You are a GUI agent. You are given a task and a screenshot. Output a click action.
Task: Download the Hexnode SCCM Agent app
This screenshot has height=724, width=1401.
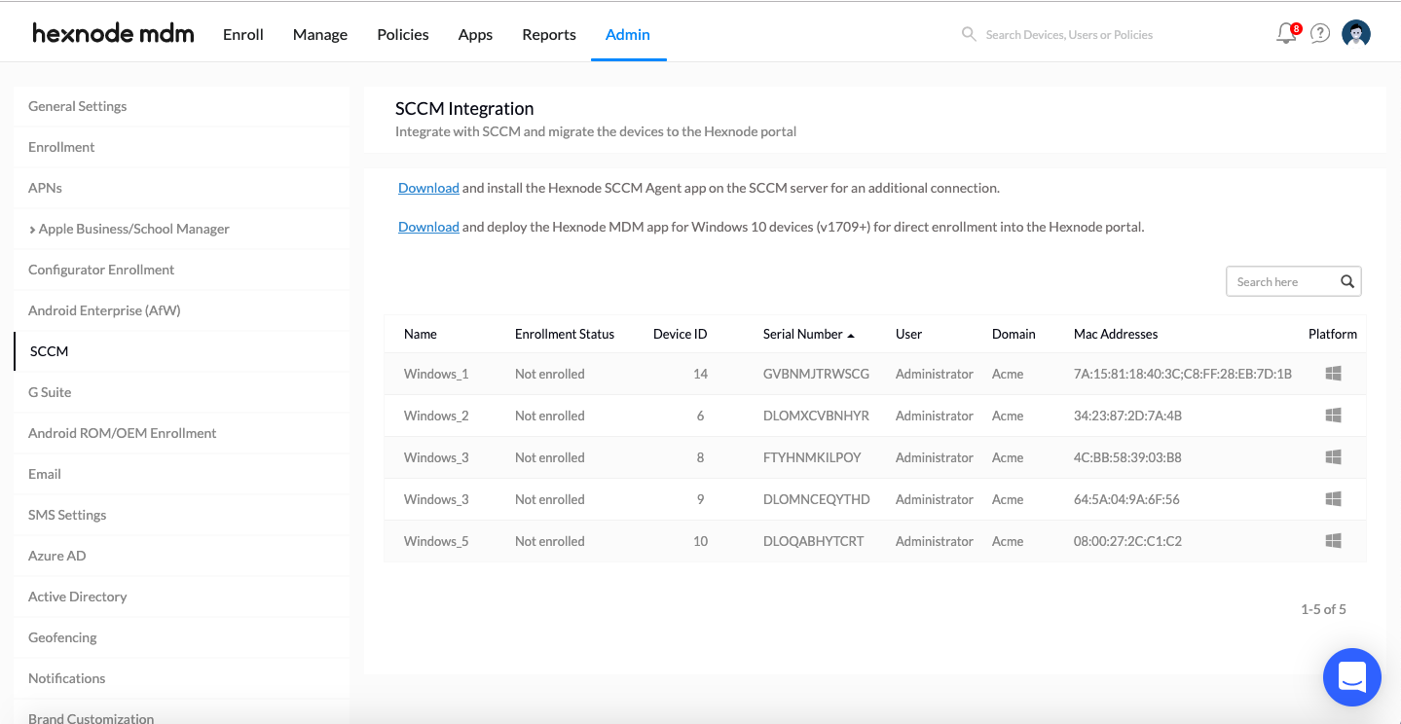pyautogui.click(x=428, y=188)
